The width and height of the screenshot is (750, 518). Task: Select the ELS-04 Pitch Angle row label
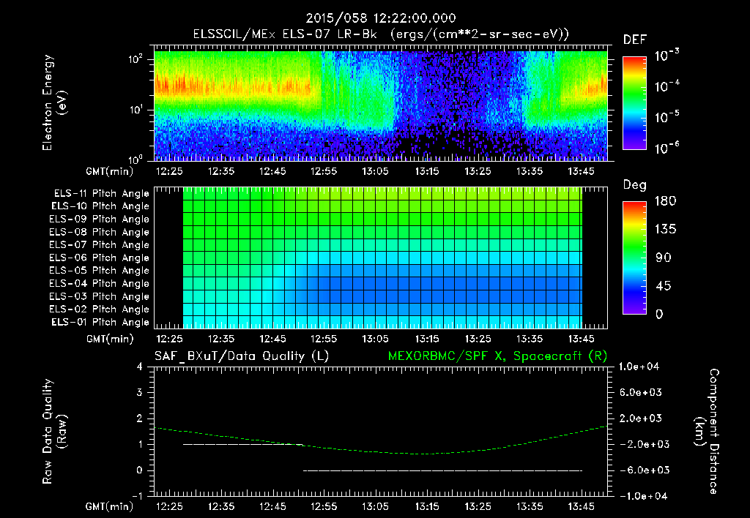(x=100, y=283)
